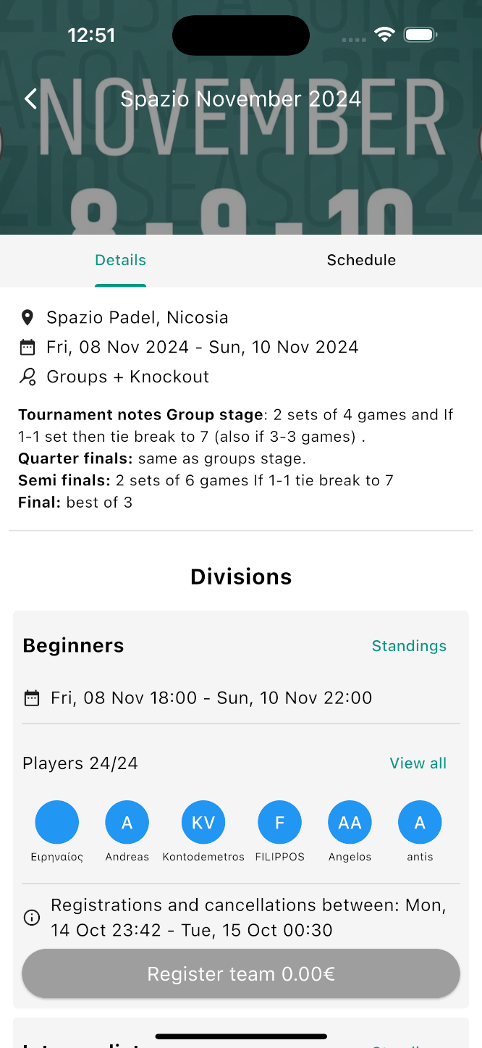This screenshot has height=1048, width=482.
Task: View all Beginners players
Action: [x=418, y=763]
